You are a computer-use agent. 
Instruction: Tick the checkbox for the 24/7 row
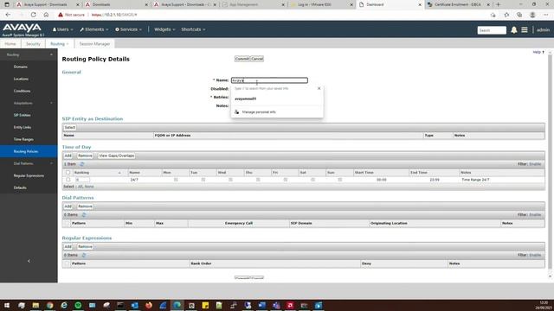pos(68,180)
